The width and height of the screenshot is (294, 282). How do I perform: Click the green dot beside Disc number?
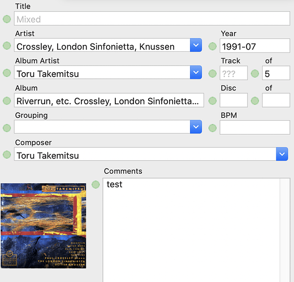pyautogui.click(x=213, y=100)
